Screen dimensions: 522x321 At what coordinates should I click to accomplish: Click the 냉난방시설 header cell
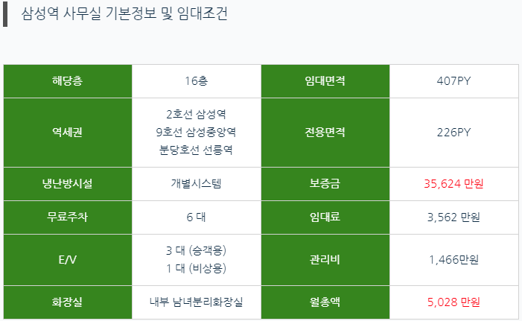[68, 184]
